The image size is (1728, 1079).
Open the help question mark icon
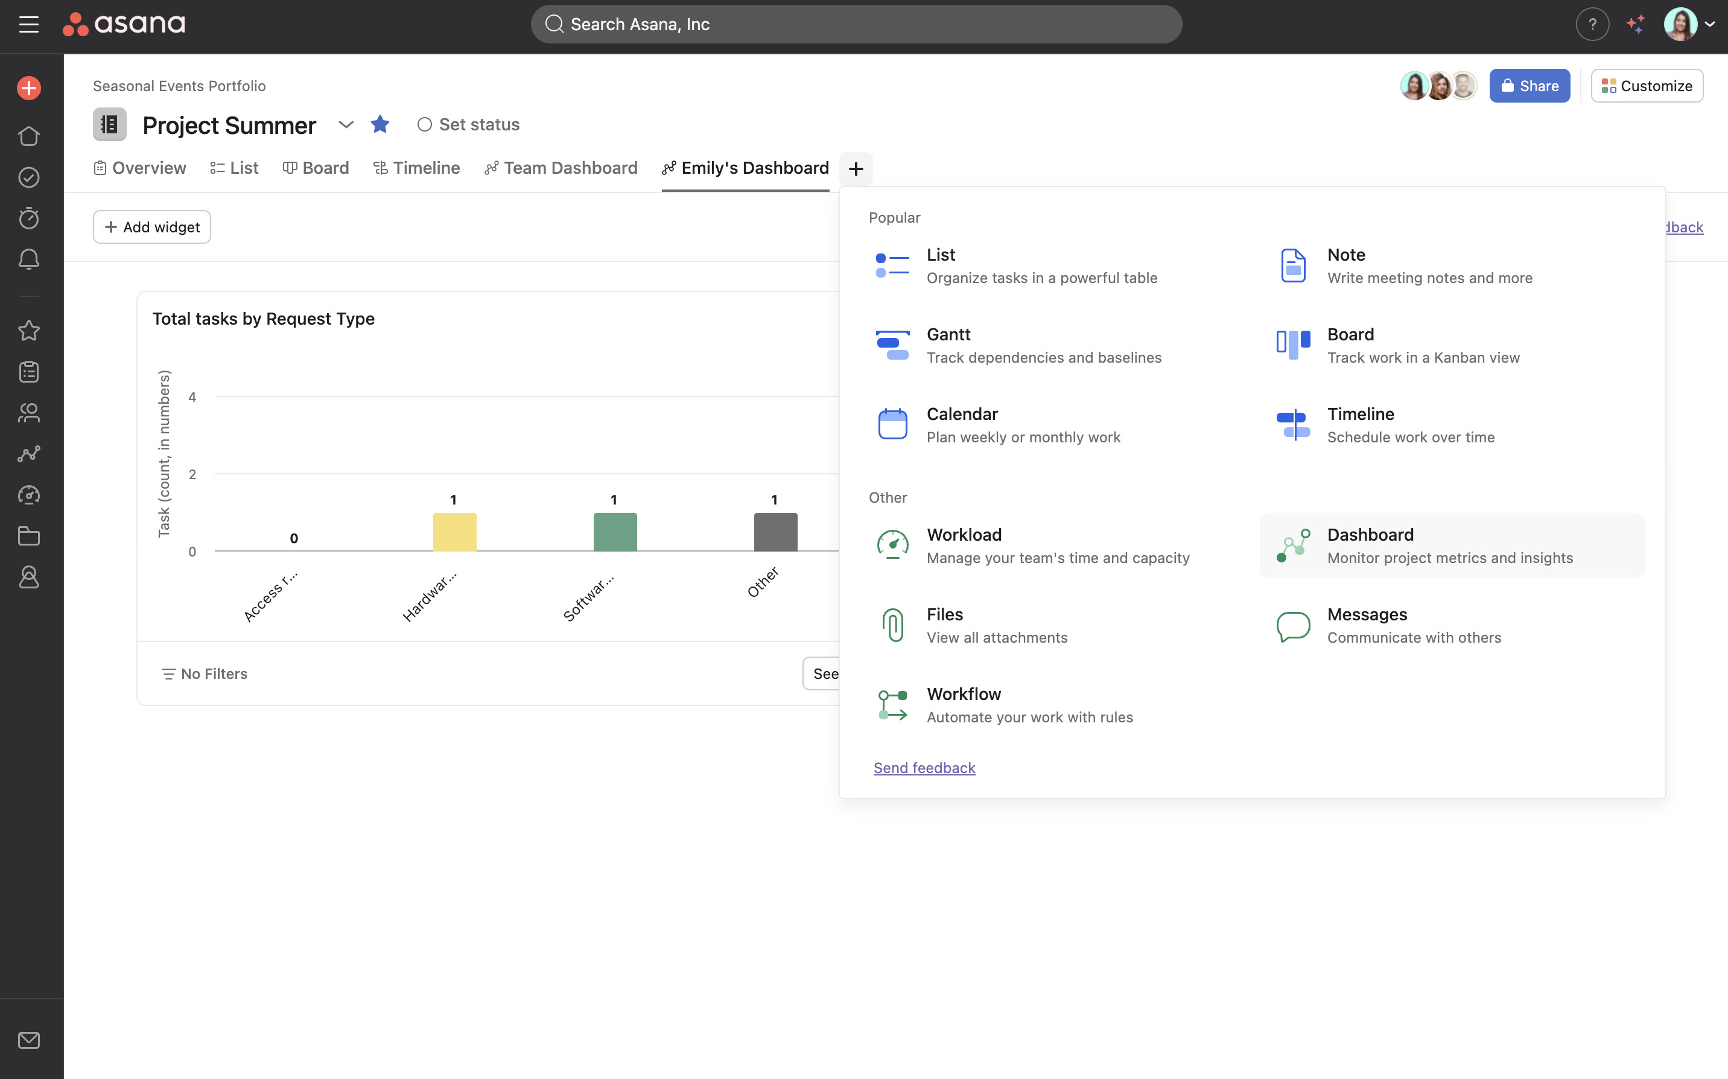click(1592, 24)
